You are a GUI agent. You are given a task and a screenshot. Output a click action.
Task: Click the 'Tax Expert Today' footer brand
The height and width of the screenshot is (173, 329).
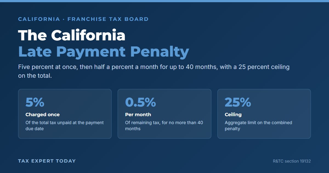[47, 161]
